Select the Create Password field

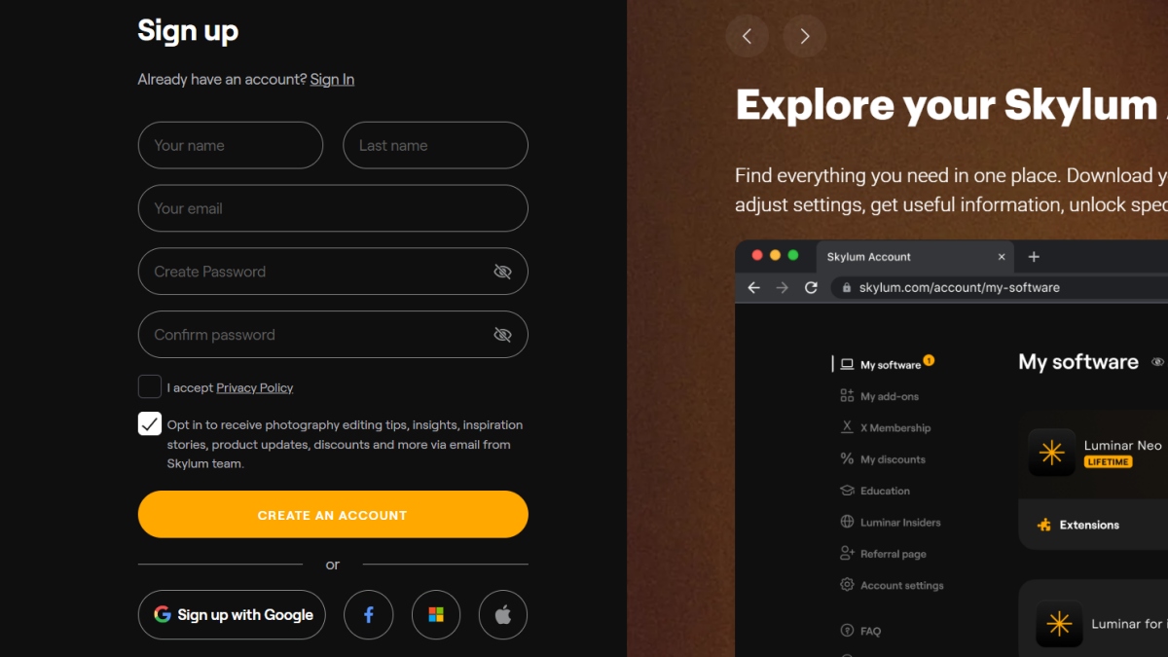pyautogui.click(x=333, y=272)
